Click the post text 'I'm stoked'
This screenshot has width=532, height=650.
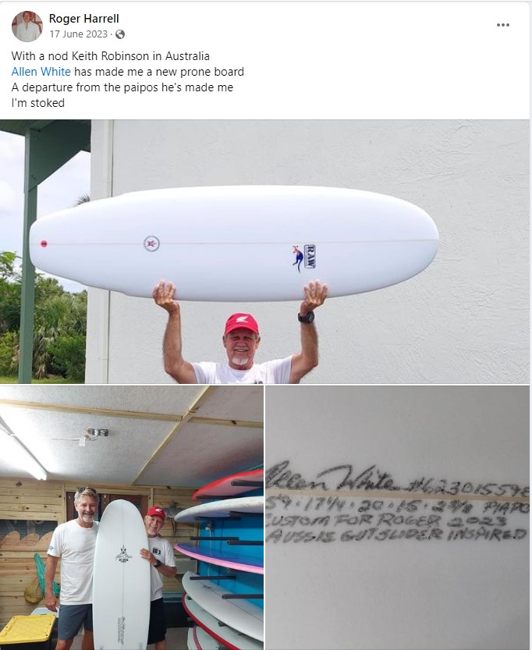[38, 103]
